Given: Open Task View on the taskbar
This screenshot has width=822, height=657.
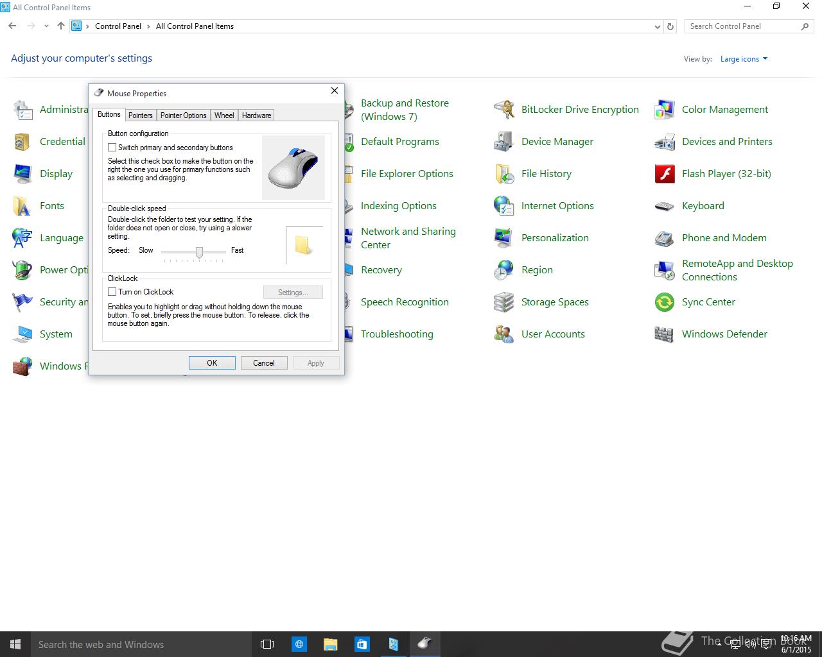Looking at the screenshot, I should [267, 644].
